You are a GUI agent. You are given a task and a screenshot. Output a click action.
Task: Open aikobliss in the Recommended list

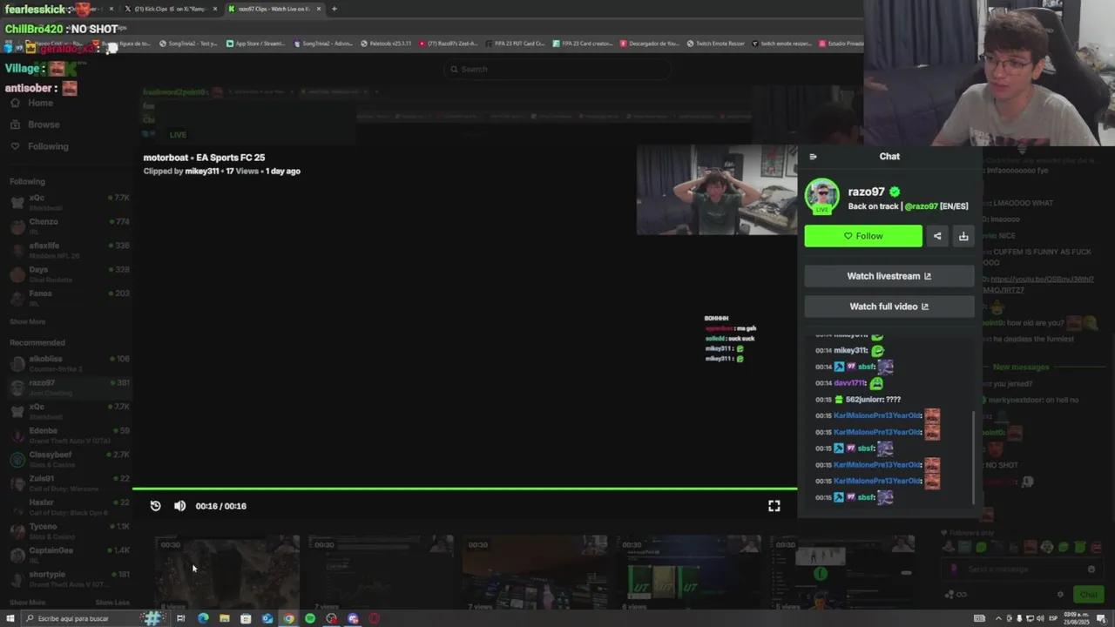70,362
